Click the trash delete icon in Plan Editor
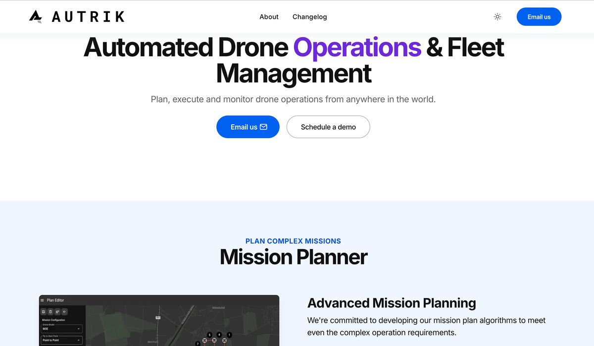 pos(50,312)
